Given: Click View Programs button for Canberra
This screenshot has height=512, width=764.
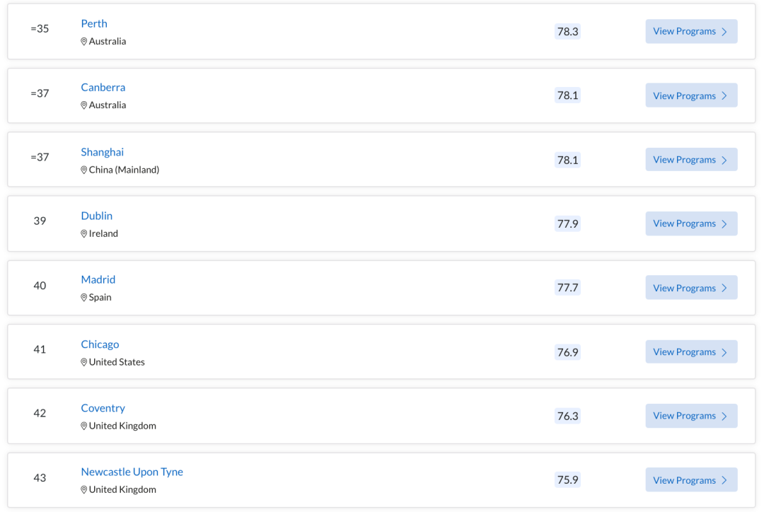Looking at the screenshot, I should pos(691,95).
